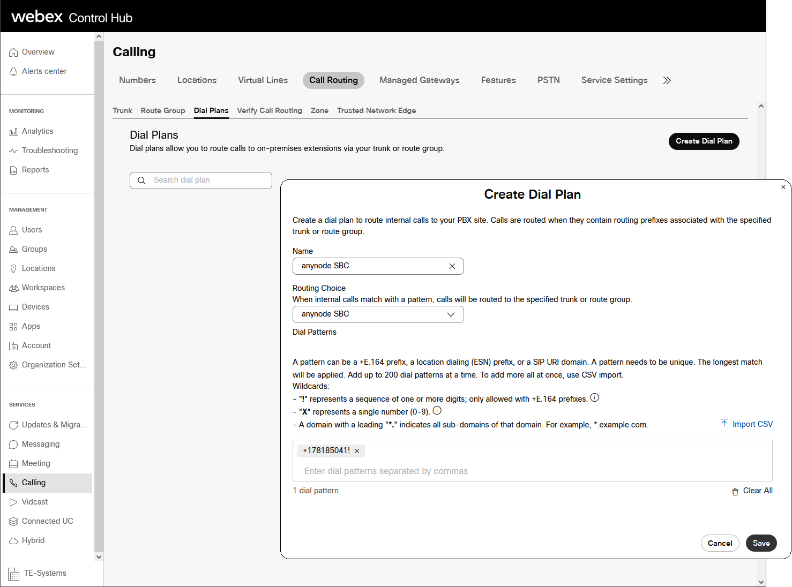
Task: Close the Create Dial Plan dialog
Action: (783, 187)
